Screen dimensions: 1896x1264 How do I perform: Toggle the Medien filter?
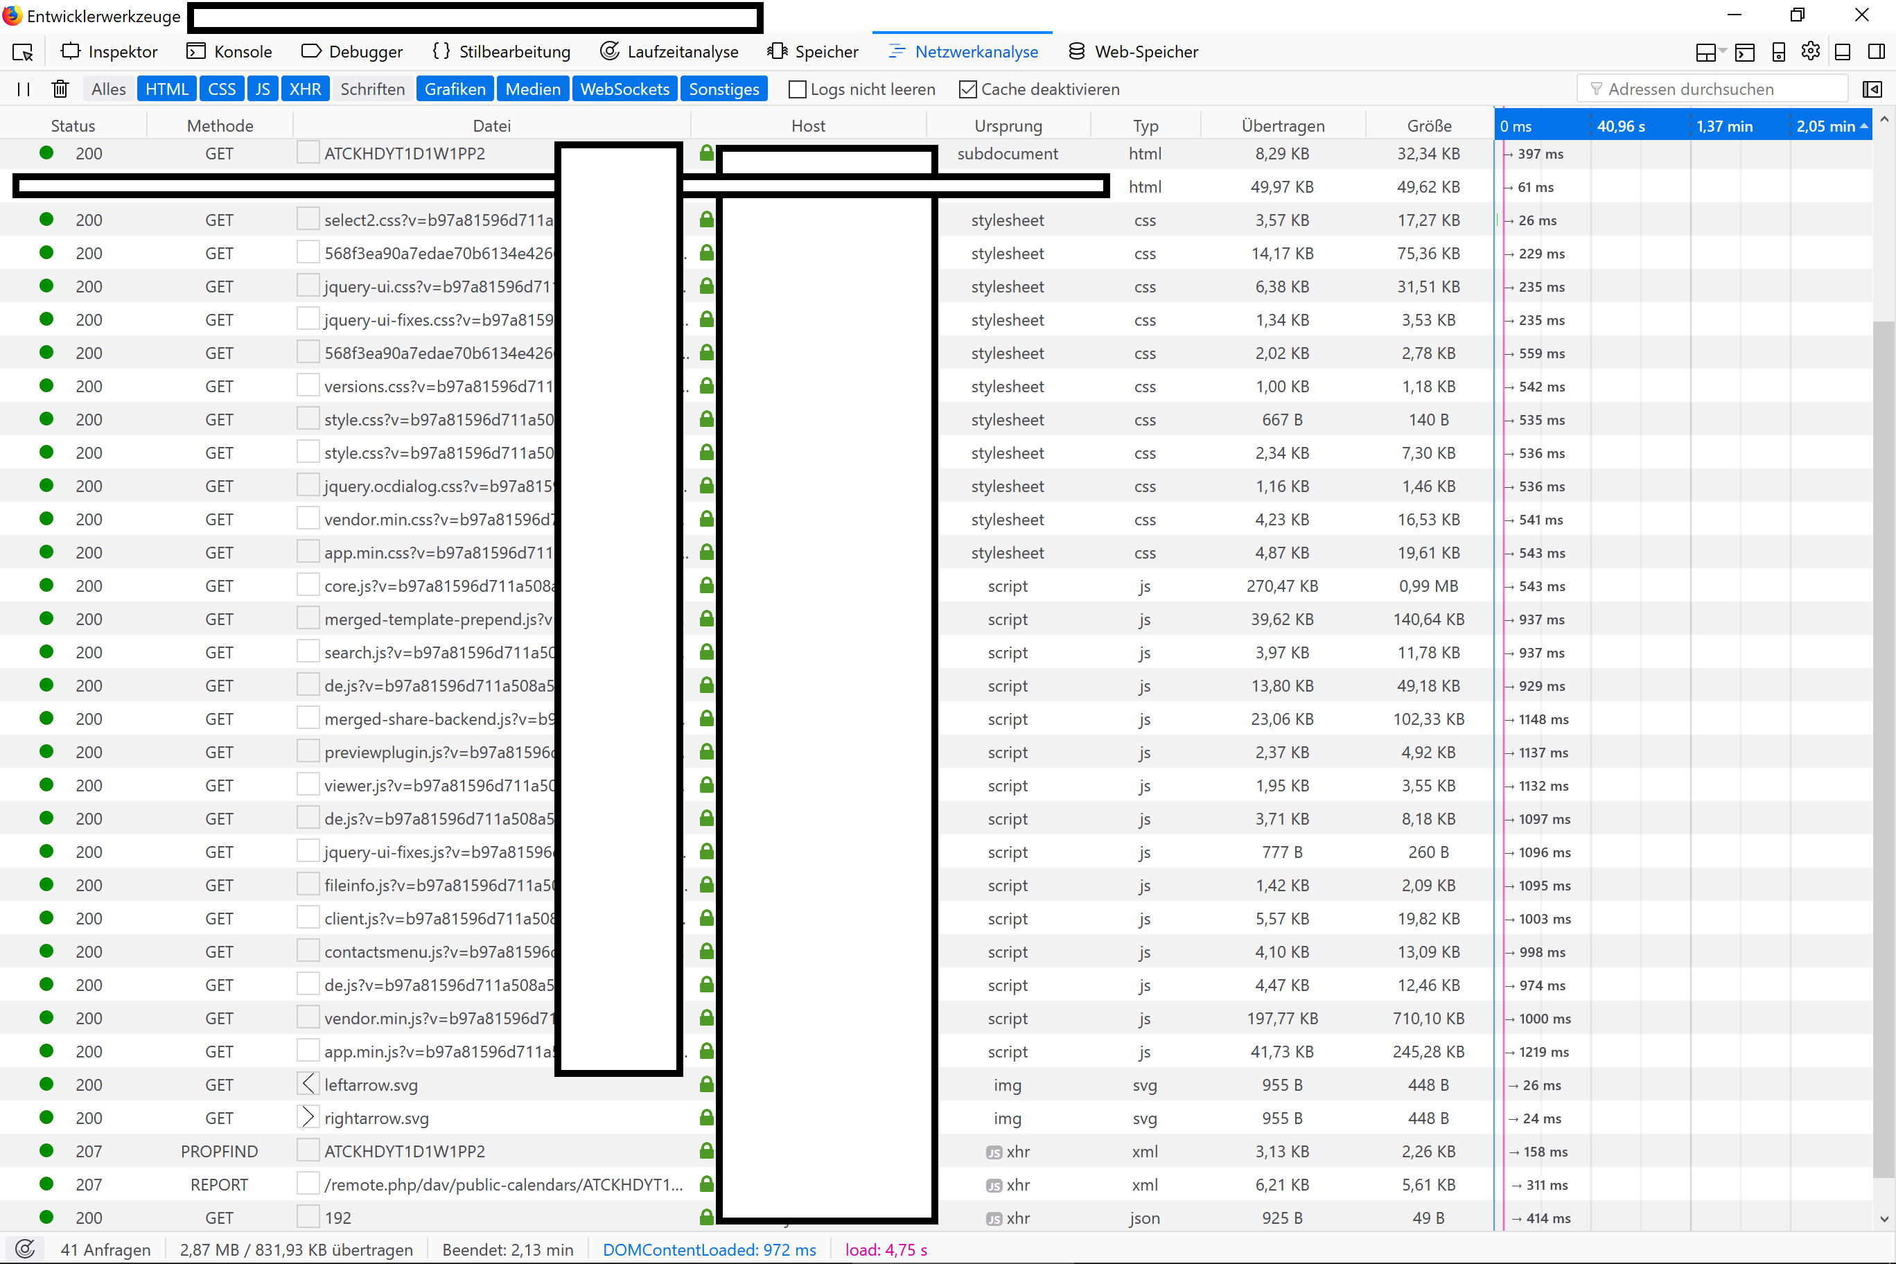point(533,89)
